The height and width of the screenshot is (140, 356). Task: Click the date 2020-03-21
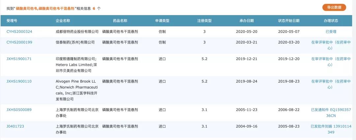click(x=247, y=42)
